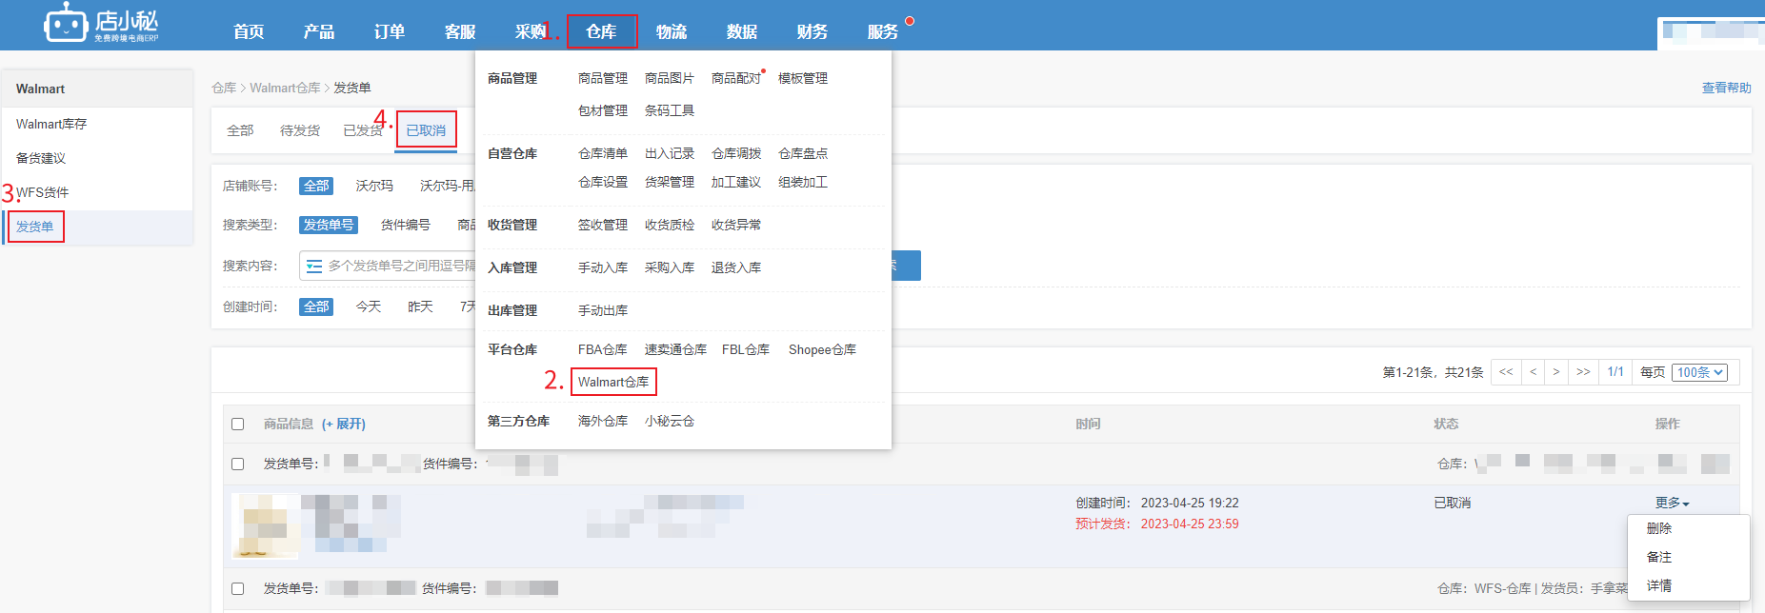Click the list icon in search content field
Viewport: 1765px width, 613px height.
314,267
